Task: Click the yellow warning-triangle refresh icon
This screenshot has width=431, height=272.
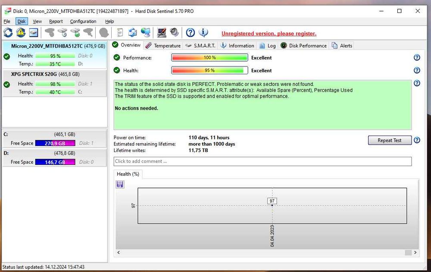Action: 21,33
